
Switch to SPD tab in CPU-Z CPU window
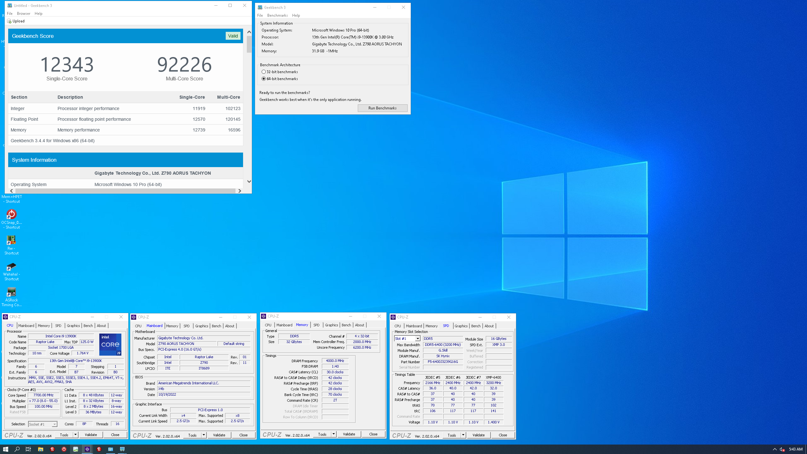[58, 326]
